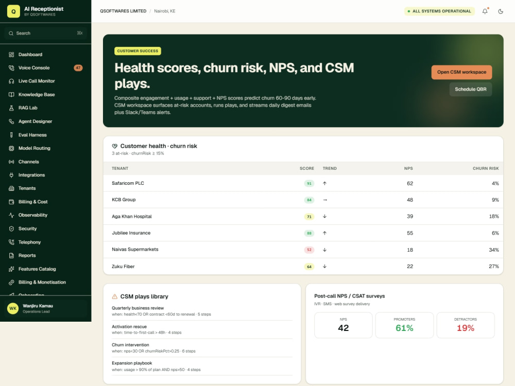Toggle dark mode with the moon icon
Image resolution: width=515 pixels, height=386 pixels.
(501, 11)
